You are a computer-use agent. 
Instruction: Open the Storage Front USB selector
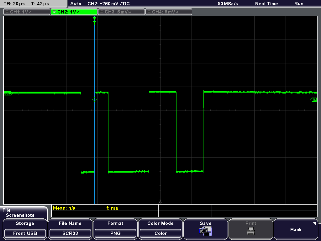[25, 229]
